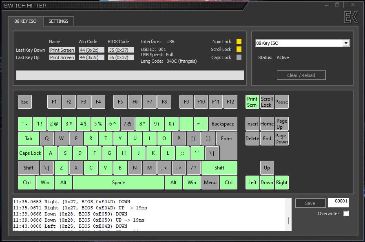Click Last Key Down BIOS Code value
365x242 pixels.
click(x=121, y=50)
